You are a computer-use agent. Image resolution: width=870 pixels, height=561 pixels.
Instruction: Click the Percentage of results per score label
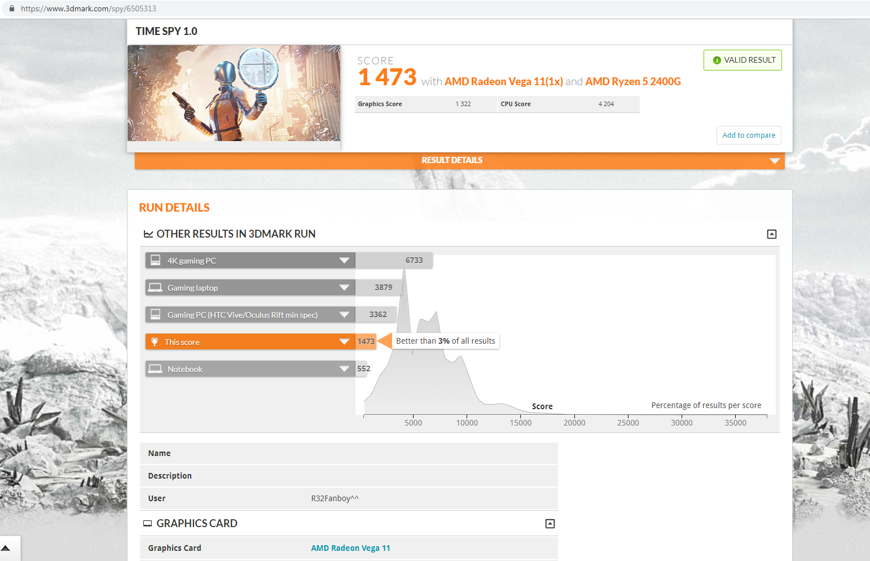(x=706, y=405)
